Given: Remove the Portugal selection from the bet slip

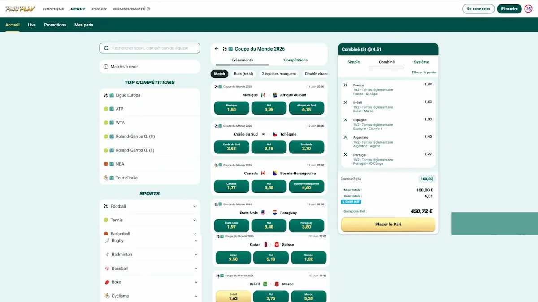Looking at the screenshot, I should [x=345, y=154].
